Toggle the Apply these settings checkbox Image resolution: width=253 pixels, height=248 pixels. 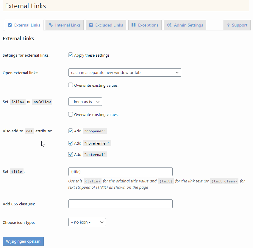coord(71,55)
